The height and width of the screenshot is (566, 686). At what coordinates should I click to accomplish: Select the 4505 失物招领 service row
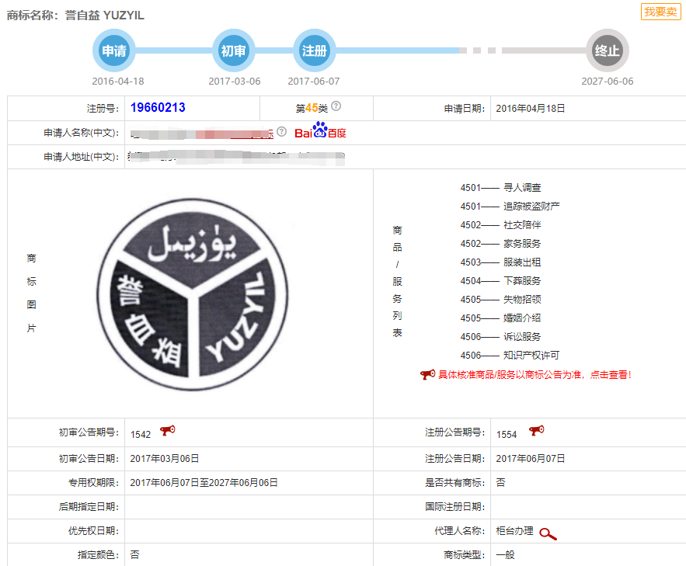pos(500,300)
